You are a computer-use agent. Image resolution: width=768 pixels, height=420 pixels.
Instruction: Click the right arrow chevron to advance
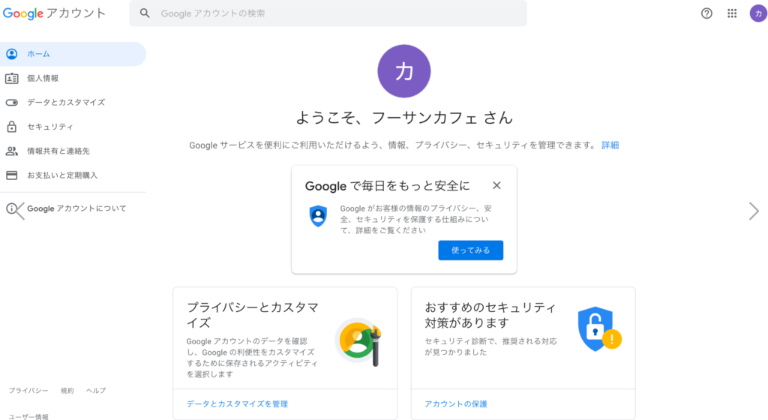[x=754, y=211]
